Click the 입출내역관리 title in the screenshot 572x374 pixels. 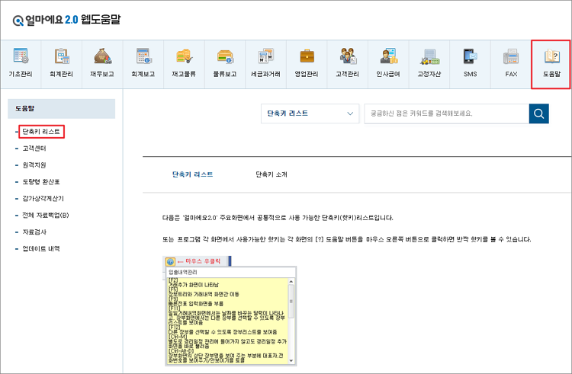[183, 273]
